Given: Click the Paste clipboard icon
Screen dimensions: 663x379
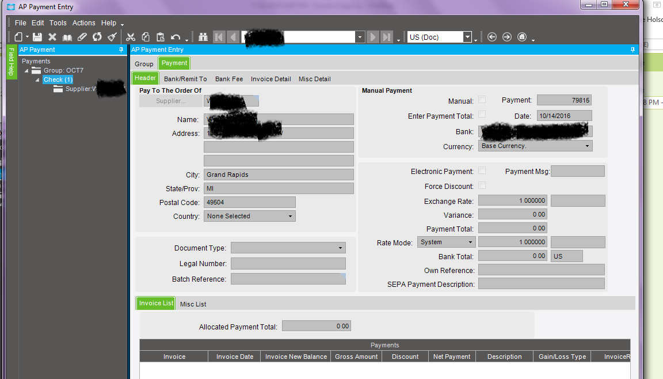Looking at the screenshot, I should [160, 37].
